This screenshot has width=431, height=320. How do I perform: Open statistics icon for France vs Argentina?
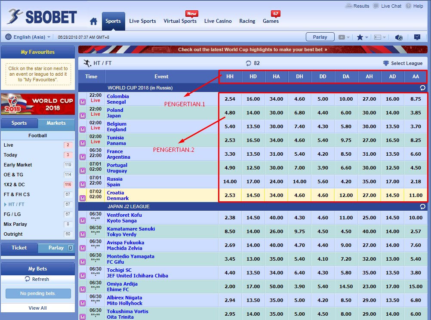tap(83, 157)
